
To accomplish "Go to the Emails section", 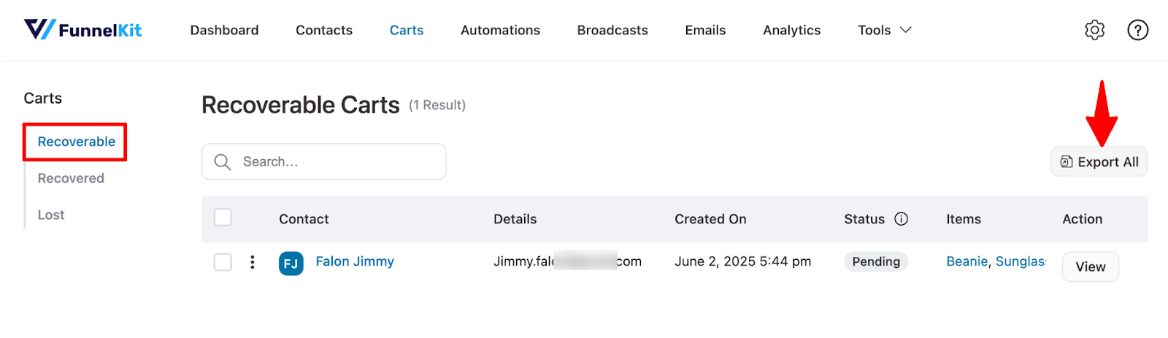I will pos(705,30).
